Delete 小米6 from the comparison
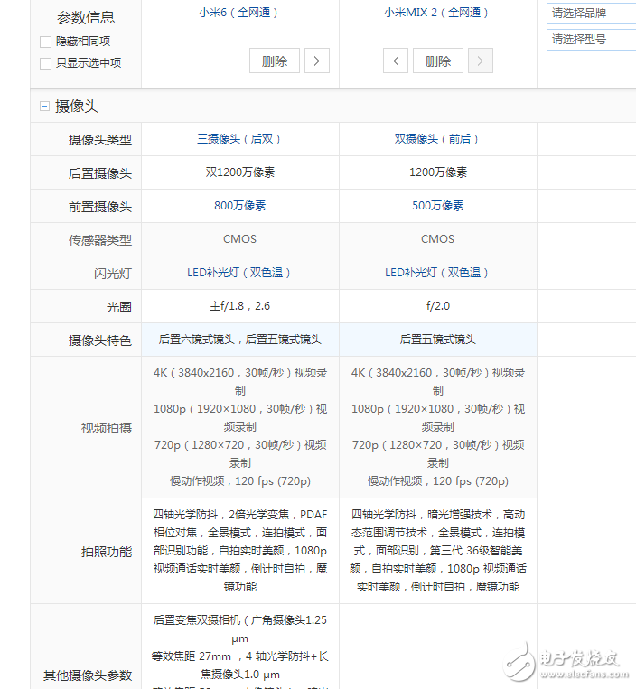The image size is (636, 689). 275,61
